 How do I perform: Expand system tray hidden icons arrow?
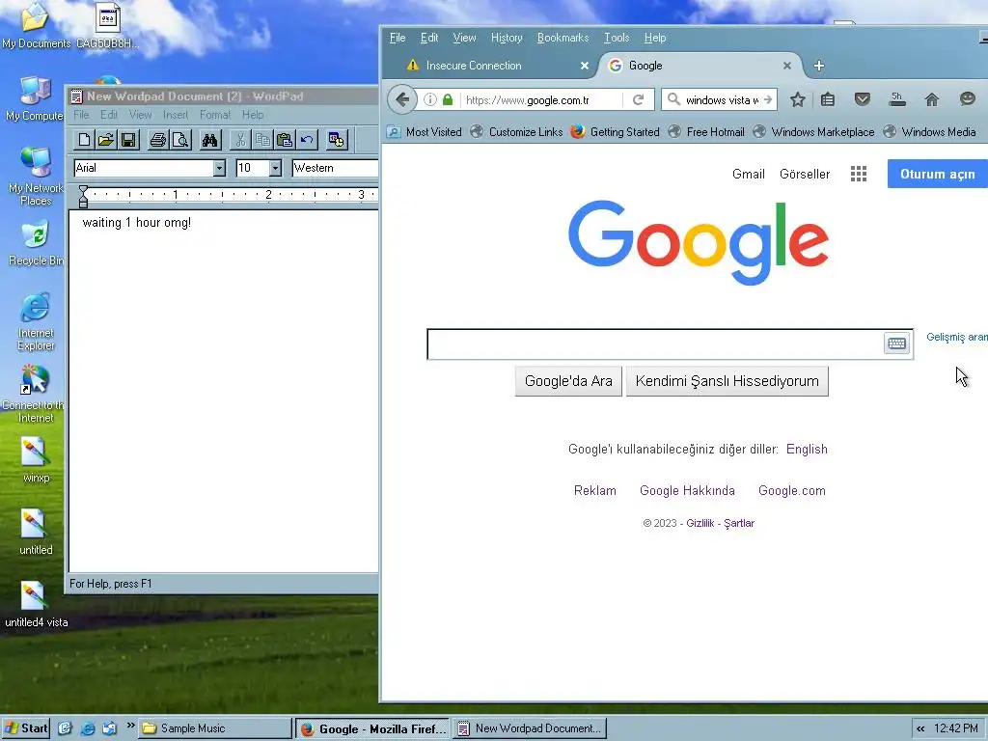point(920,728)
